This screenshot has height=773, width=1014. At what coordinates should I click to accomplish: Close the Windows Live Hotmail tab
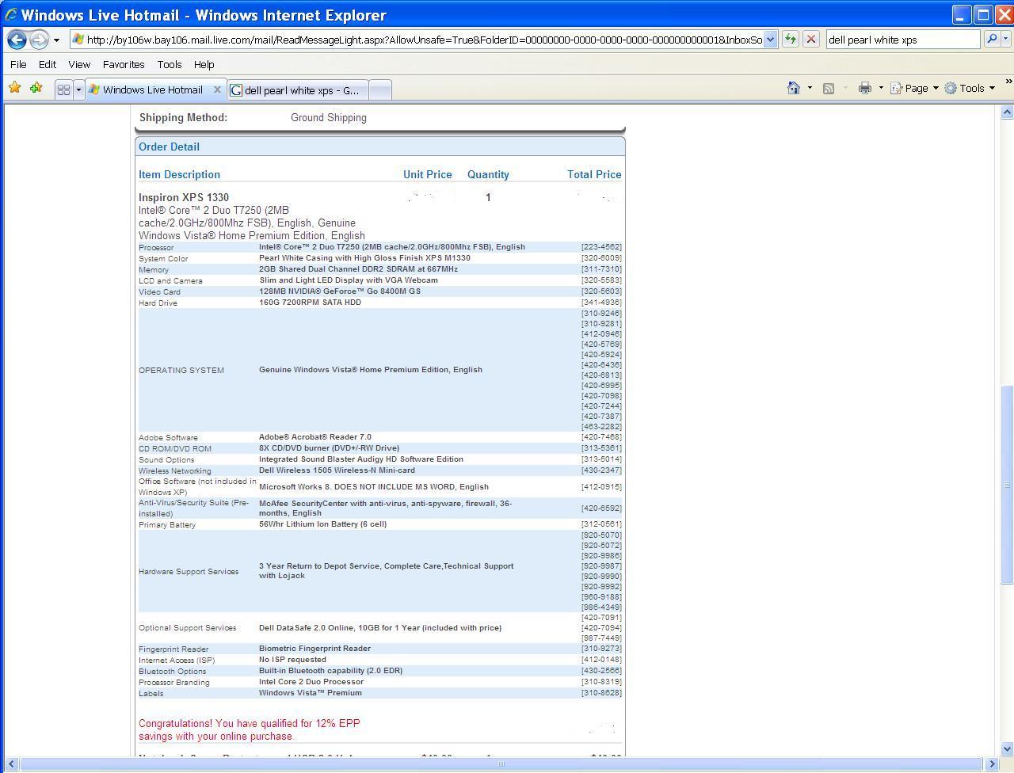217,89
